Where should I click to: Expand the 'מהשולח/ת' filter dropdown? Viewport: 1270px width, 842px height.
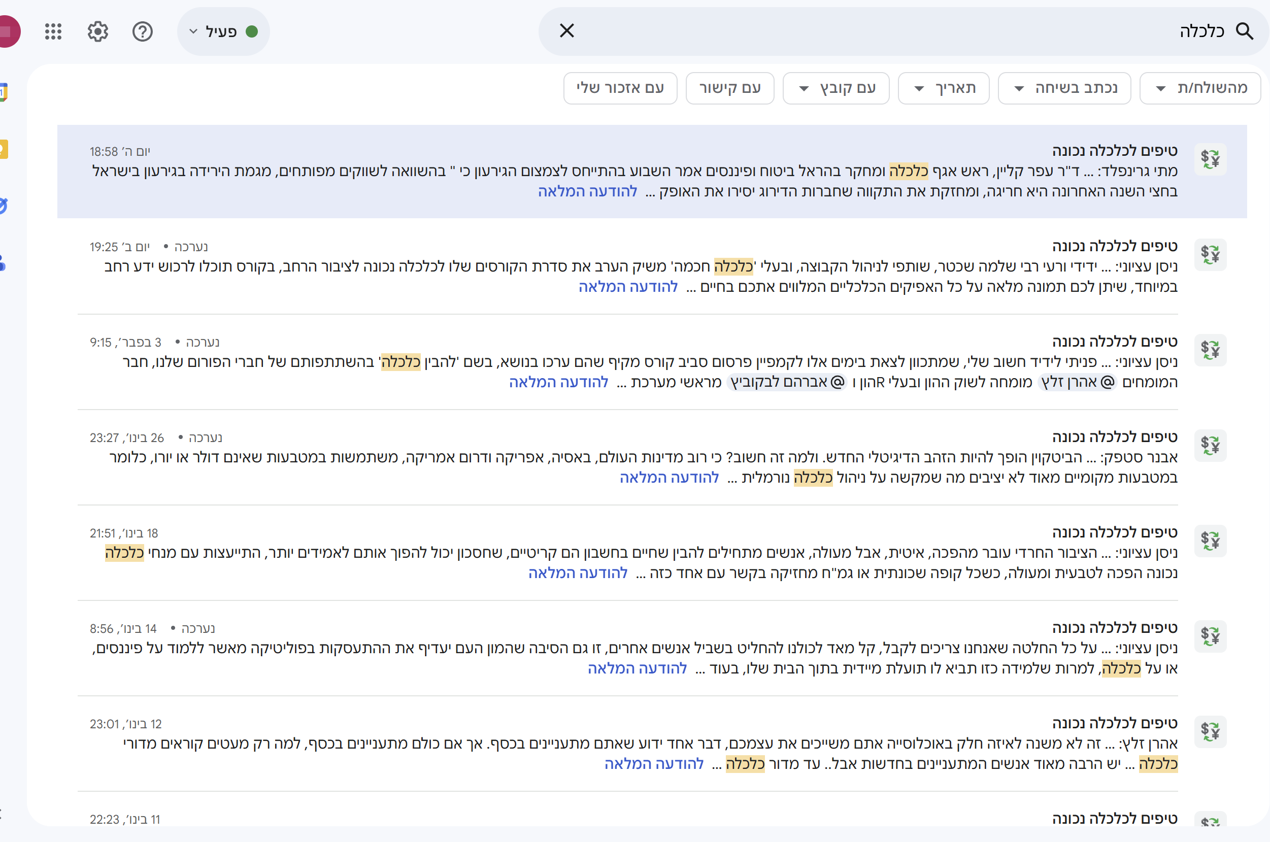coord(1199,88)
